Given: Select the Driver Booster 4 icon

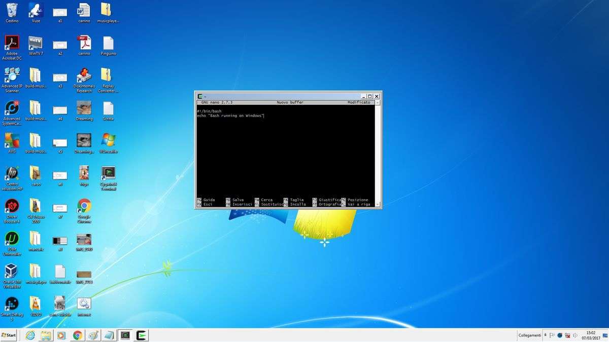Looking at the screenshot, I should point(12,211).
